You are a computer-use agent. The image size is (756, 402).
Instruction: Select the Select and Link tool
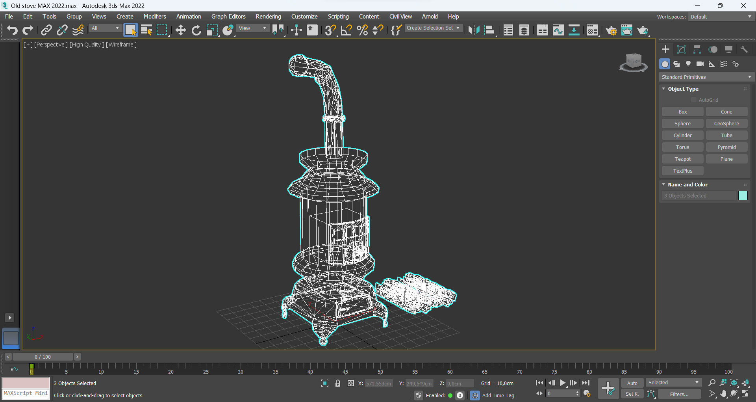(x=46, y=30)
